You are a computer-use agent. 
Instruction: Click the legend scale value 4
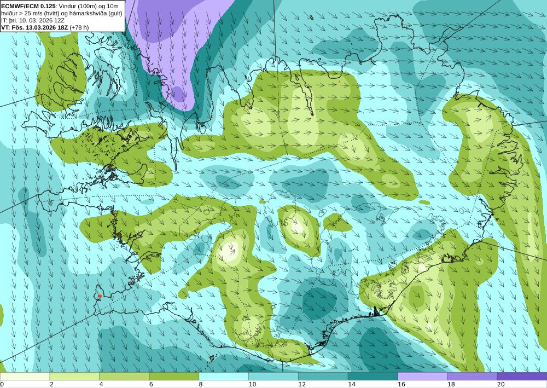point(101,385)
